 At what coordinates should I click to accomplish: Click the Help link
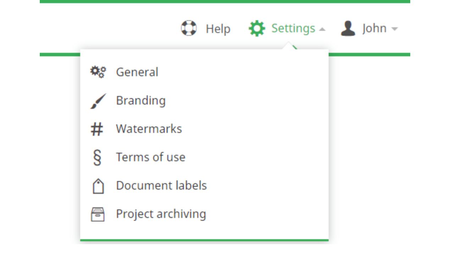coord(218,29)
